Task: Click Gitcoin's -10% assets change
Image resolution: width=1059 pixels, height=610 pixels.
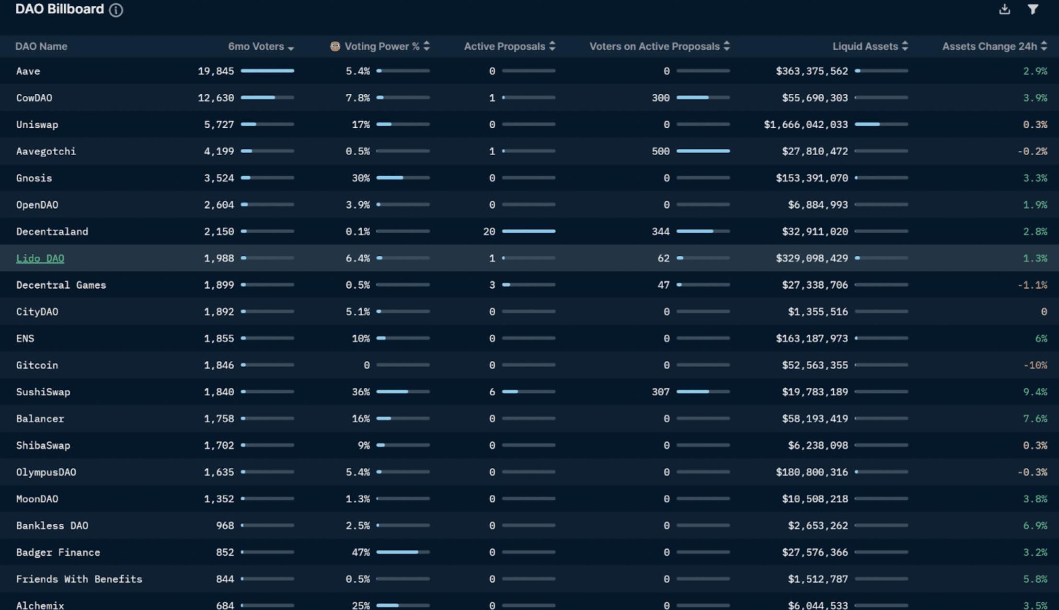Action: tap(1035, 365)
